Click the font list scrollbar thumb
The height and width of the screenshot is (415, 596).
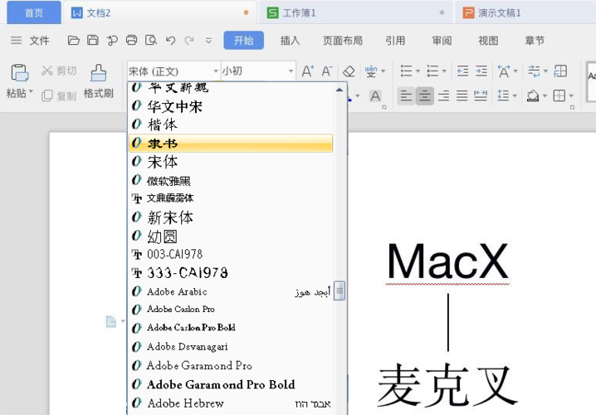pos(340,290)
